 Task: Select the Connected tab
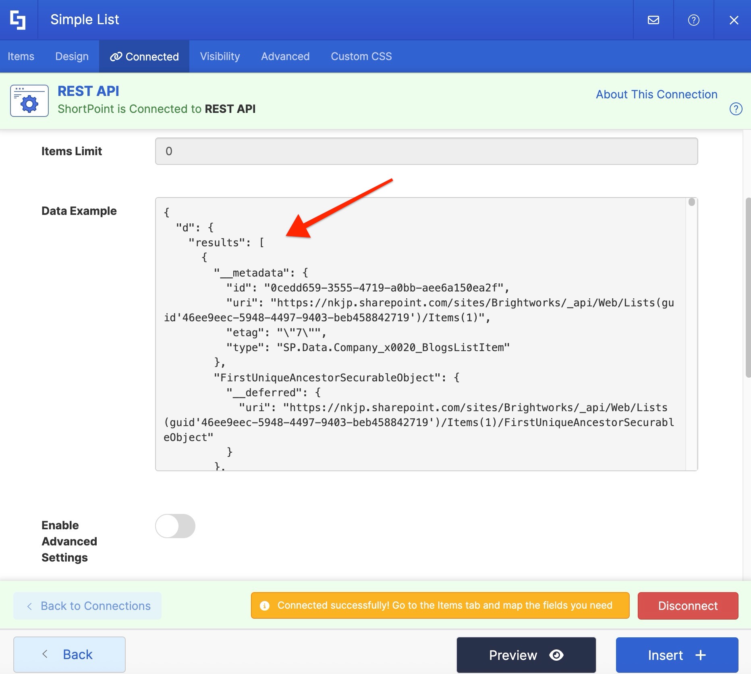144,56
